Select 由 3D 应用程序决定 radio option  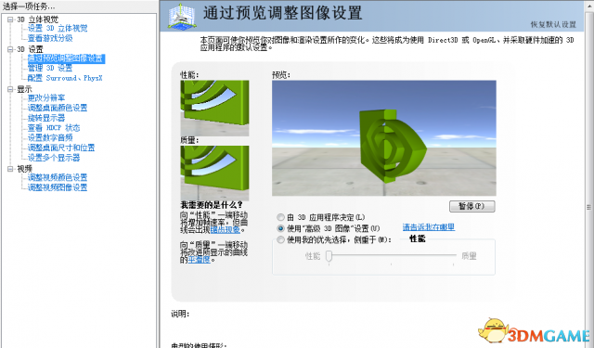[280, 217]
